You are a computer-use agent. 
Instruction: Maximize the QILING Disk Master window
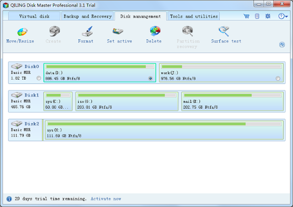(269, 4)
